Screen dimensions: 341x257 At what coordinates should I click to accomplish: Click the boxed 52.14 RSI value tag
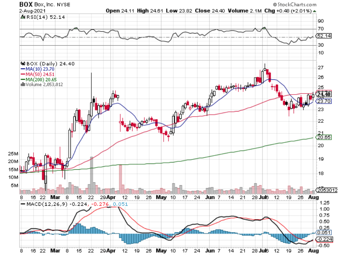click(324, 36)
